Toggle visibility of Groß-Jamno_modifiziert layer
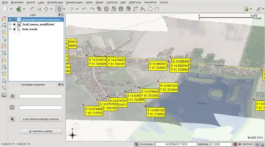The image size is (265, 147). [x=15, y=24]
